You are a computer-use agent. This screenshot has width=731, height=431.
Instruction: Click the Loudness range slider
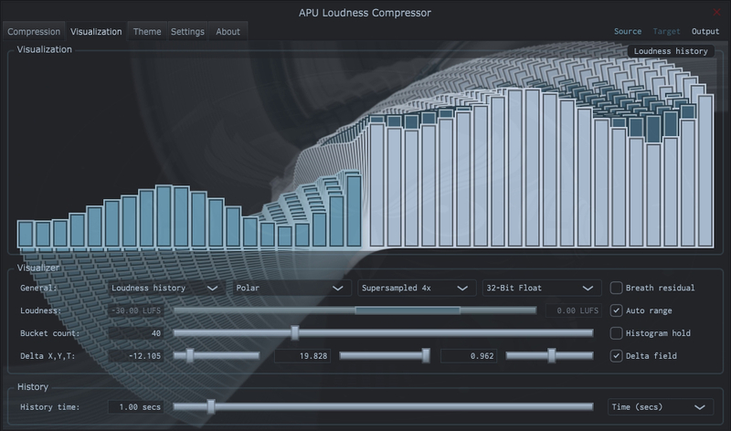click(355, 310)
